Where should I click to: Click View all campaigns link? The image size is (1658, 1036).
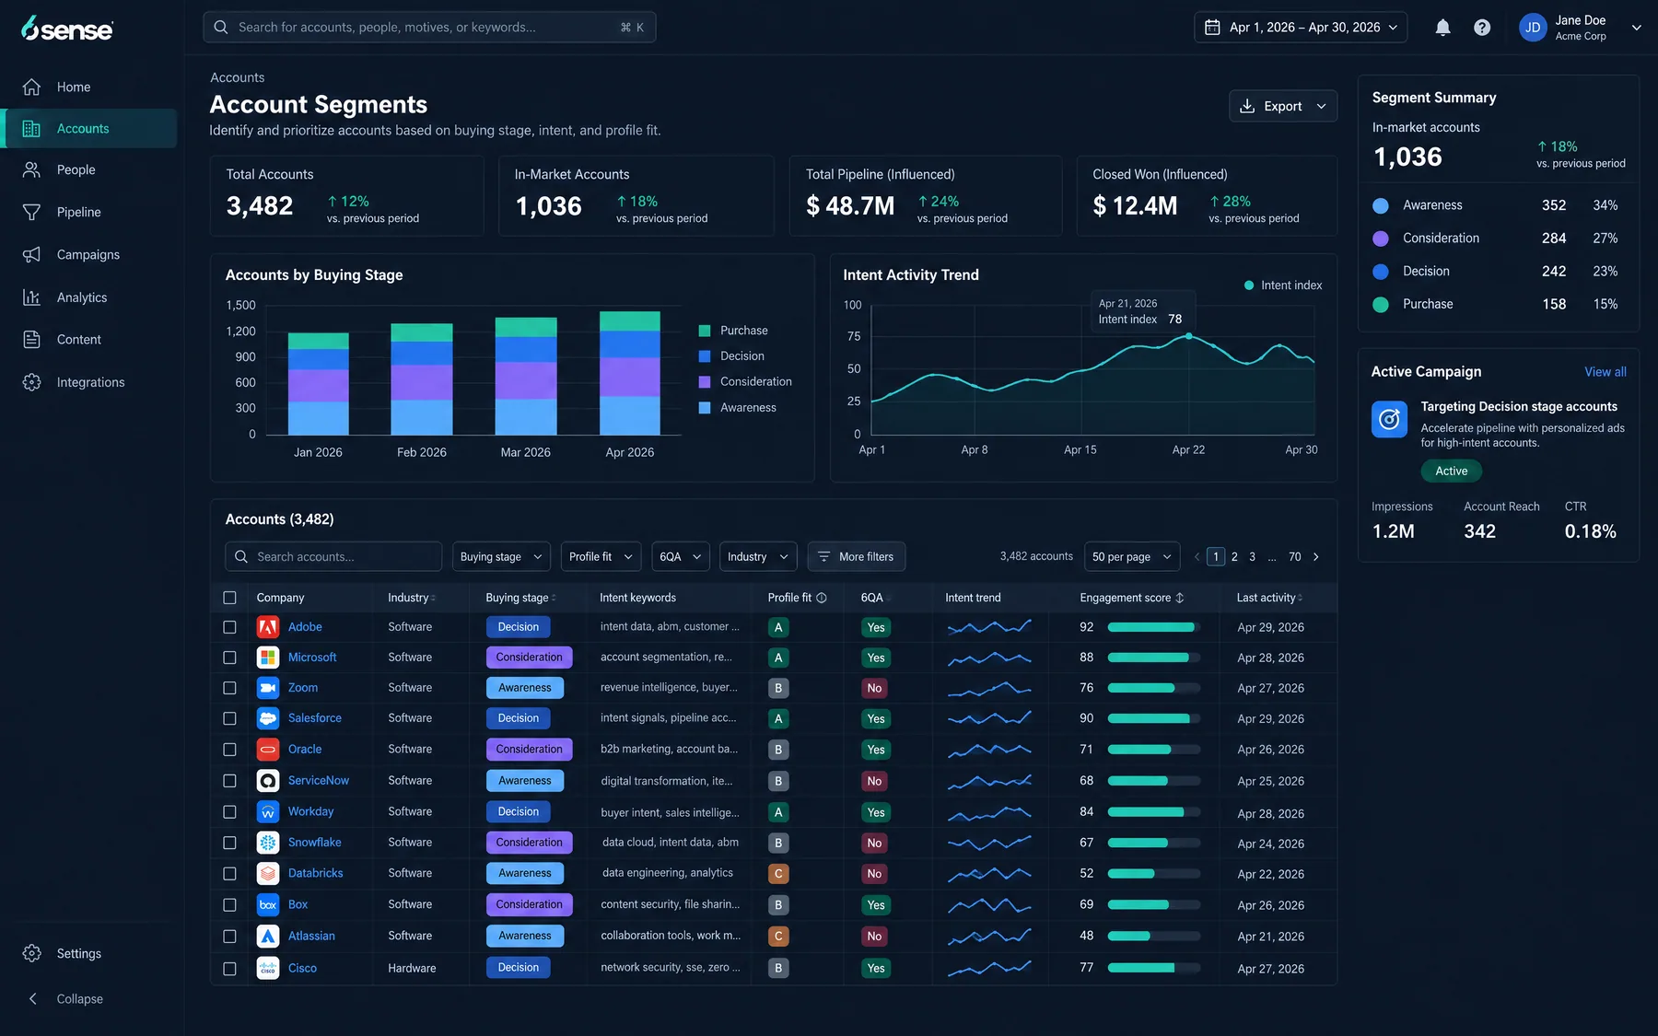point(1605,372)
